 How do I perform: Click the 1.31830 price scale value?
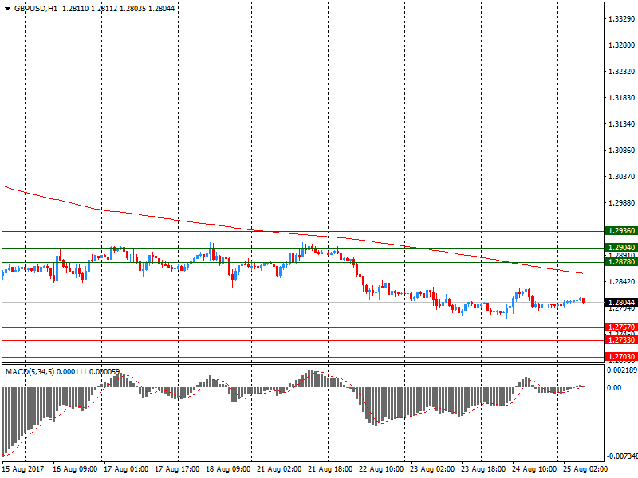tap(622, 97)
